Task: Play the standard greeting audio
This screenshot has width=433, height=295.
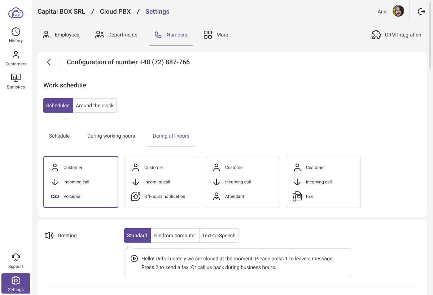Action: 134,259
